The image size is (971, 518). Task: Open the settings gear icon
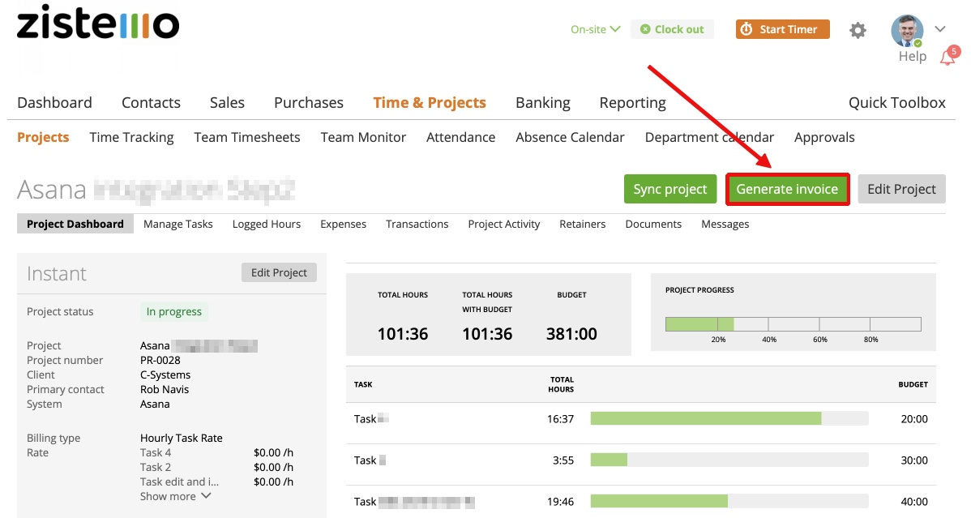click(x=857, y=30)
